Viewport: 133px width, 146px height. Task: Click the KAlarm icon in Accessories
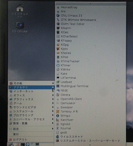coord(58,28)
